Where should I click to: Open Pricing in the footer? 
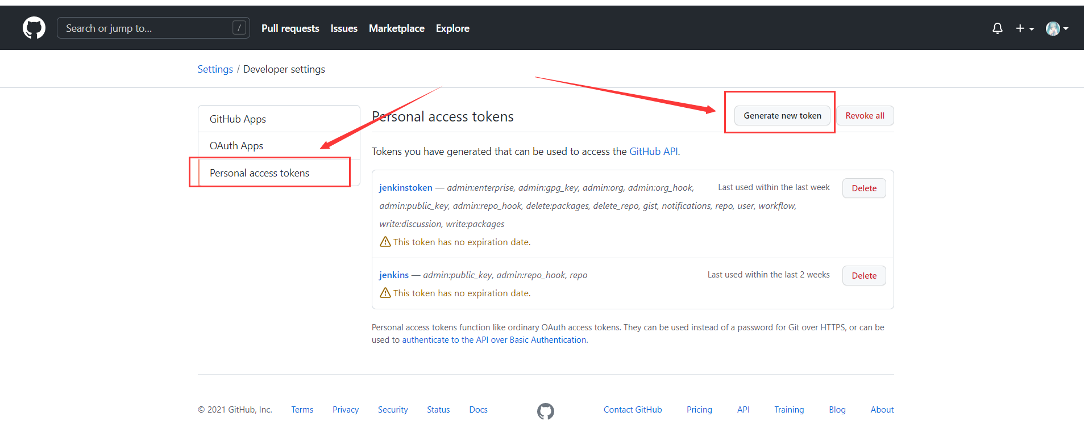pos(699,410)
